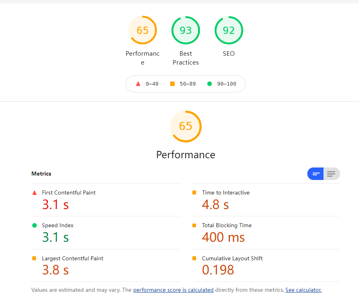Click the orange square beside Largest Contentful Paint
This screenshot has width=359, height=295.
pyautogui.click(x=34, y=258)
